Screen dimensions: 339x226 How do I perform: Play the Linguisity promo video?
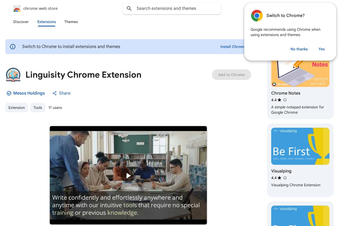tap(128, 175)
